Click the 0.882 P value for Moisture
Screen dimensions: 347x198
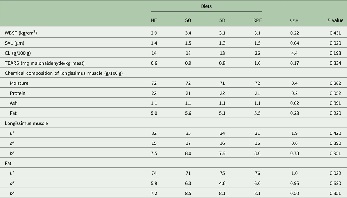tap(335, 83)
